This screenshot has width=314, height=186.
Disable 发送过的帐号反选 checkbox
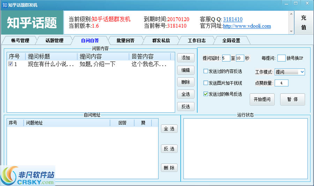click(205, 94)
